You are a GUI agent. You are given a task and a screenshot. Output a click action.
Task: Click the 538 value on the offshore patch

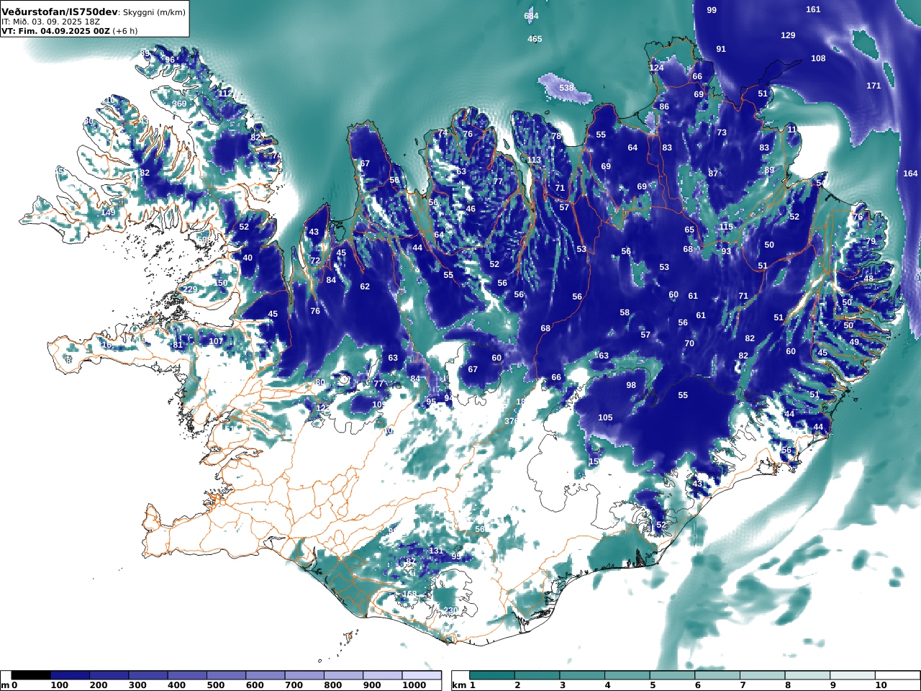click(x=567, y=88)
